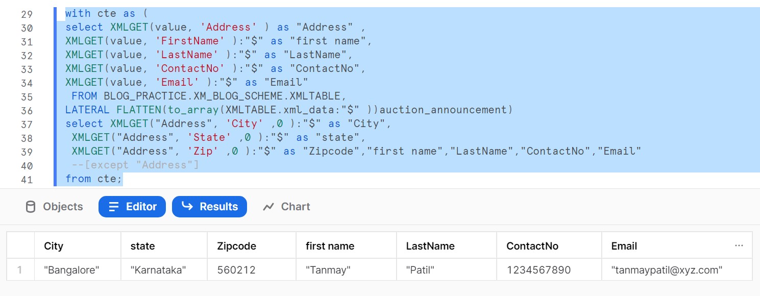The height and width of the screenshot is (296, 760).
Task: Open the Chart view
Action: tap(286, 207)
